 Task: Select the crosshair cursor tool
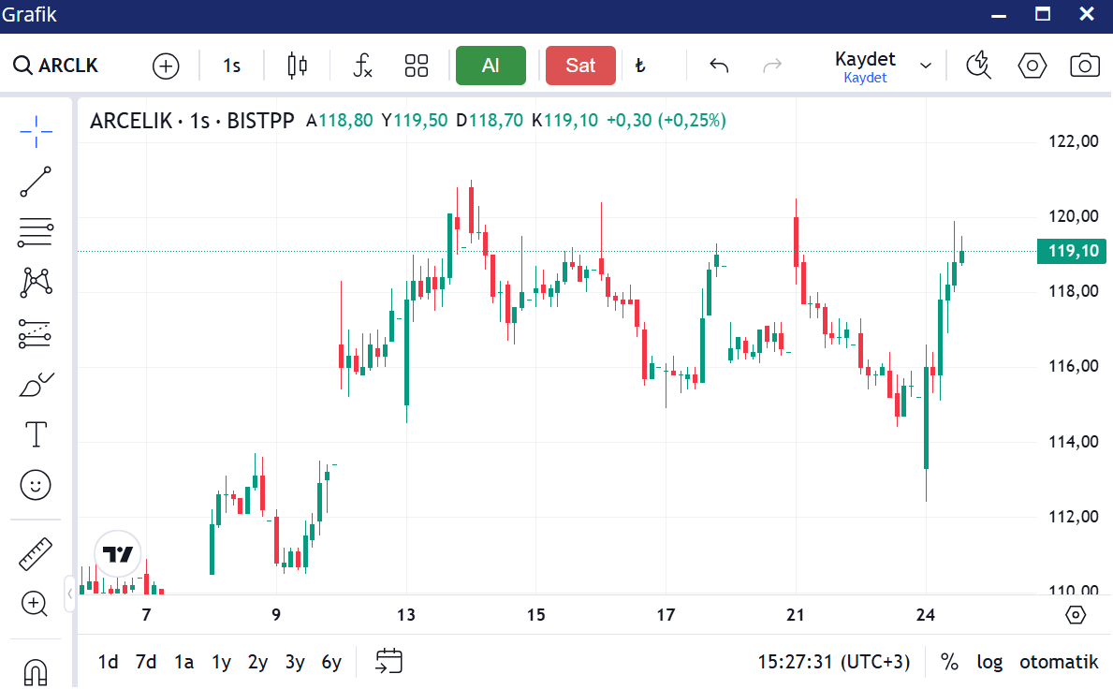[x=36, y=131]
